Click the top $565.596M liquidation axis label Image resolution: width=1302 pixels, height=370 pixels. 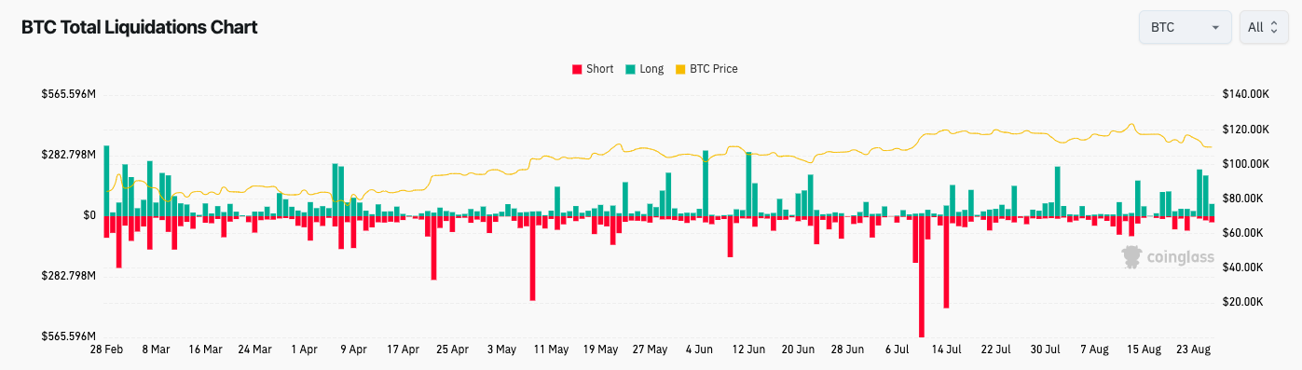pyautogui.click(x=69, y=94)
